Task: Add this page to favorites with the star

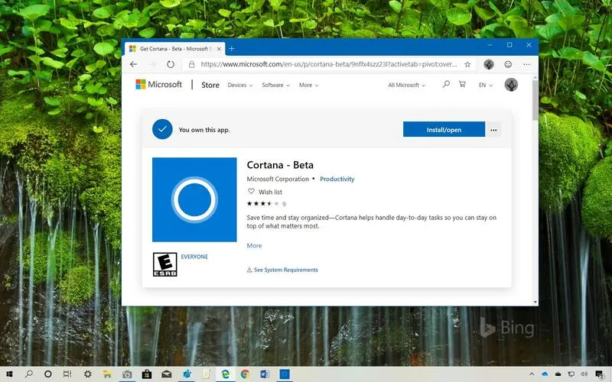Action: (x=467, y=64)
